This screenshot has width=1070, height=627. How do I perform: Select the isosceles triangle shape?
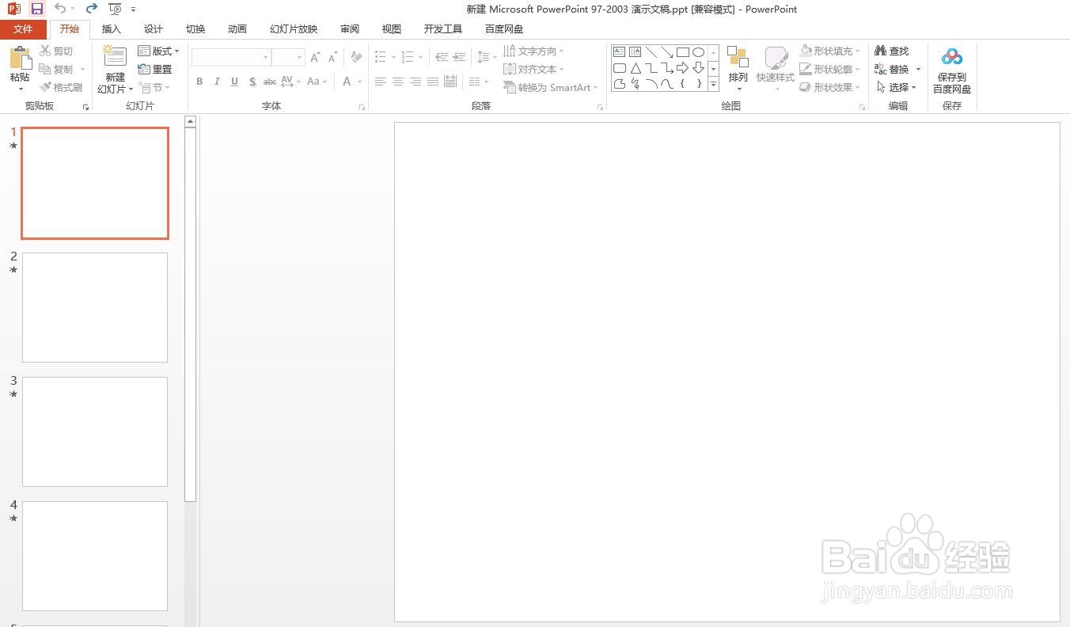tap(635, 68)
